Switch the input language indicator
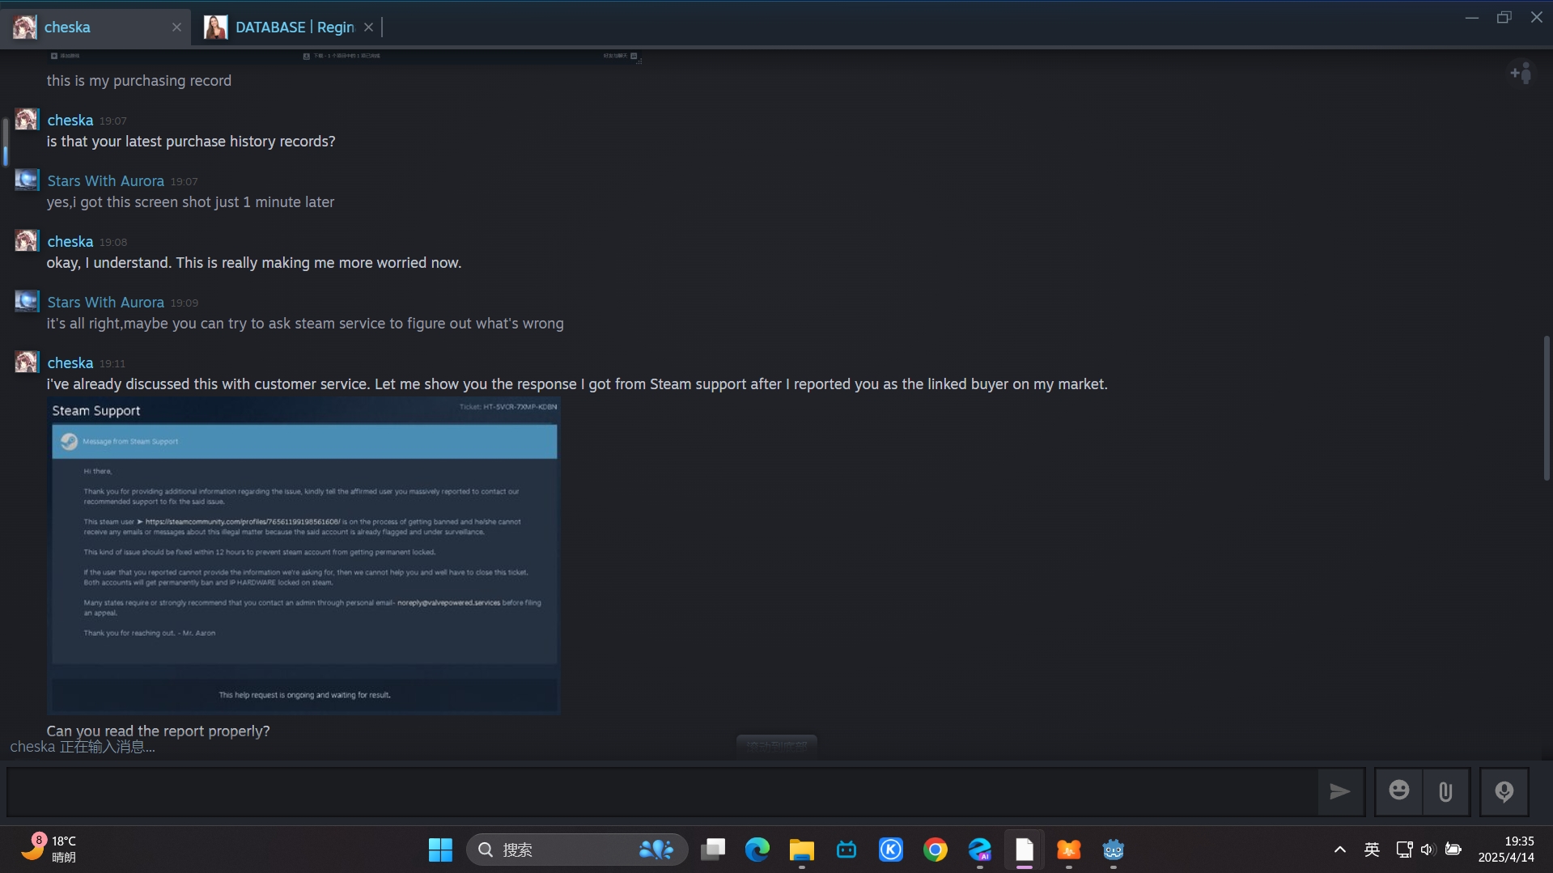The width and height of the screenshot is (1553, 873). click(x=1372, y=850)
